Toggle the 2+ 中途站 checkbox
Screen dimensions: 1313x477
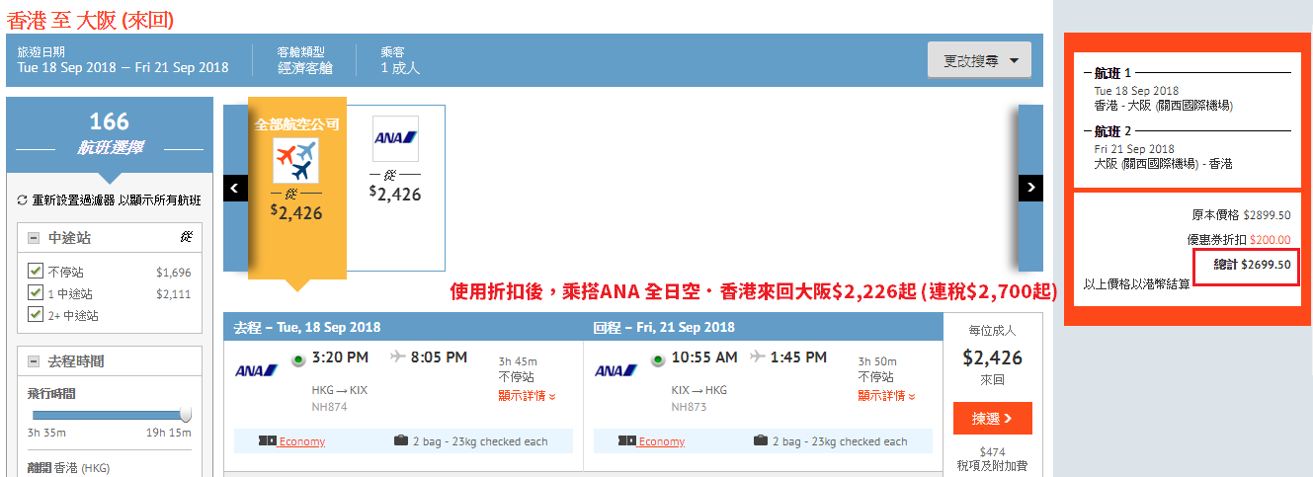36,314
